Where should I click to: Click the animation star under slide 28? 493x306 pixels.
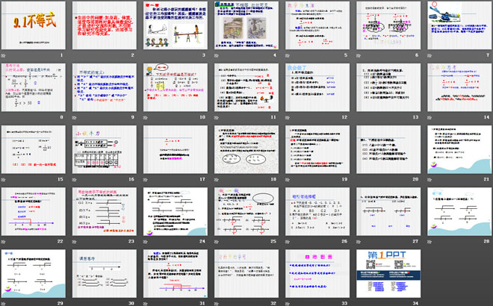tap(430, 242)
